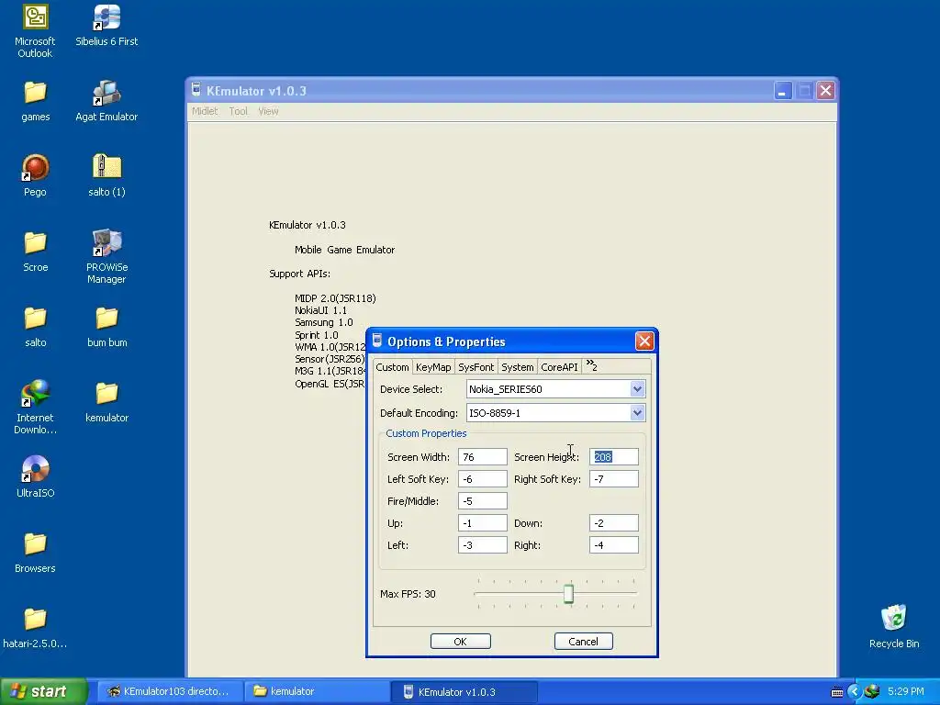940x705 pixels.
Task: Switch to the SysFont tab
Action: coord(476,367)
